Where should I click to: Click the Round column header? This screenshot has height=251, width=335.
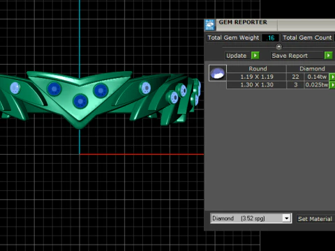[x=257, y=68]
